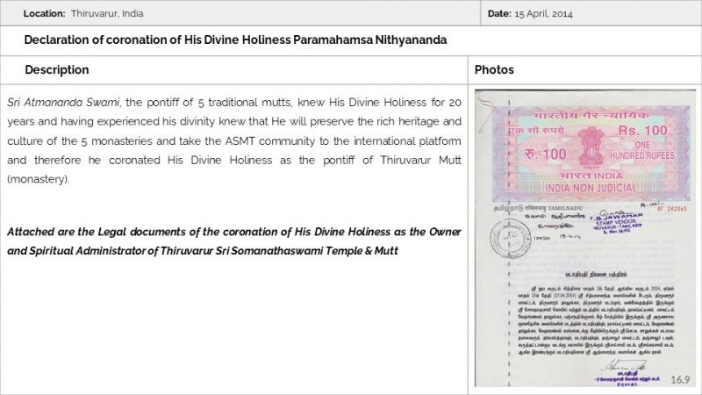Select the '15 April, 2014' date value
Screen dimensions: 702x395
[544, 14]
